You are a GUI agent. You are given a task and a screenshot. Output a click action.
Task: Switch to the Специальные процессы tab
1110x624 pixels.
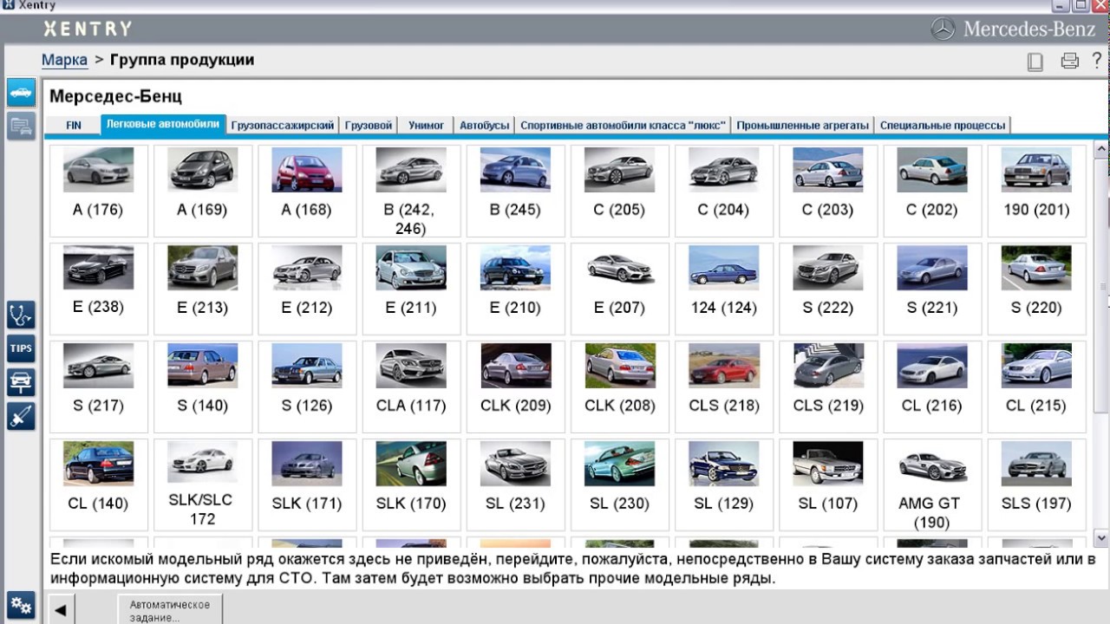pos(943,125)
